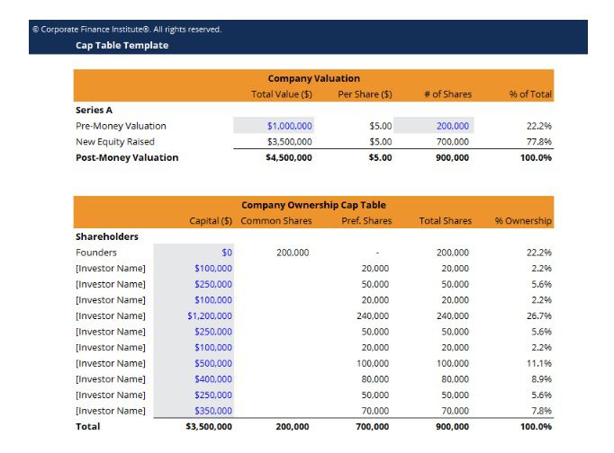Click the $500,000 investor capital cell

tap(212, 363)
